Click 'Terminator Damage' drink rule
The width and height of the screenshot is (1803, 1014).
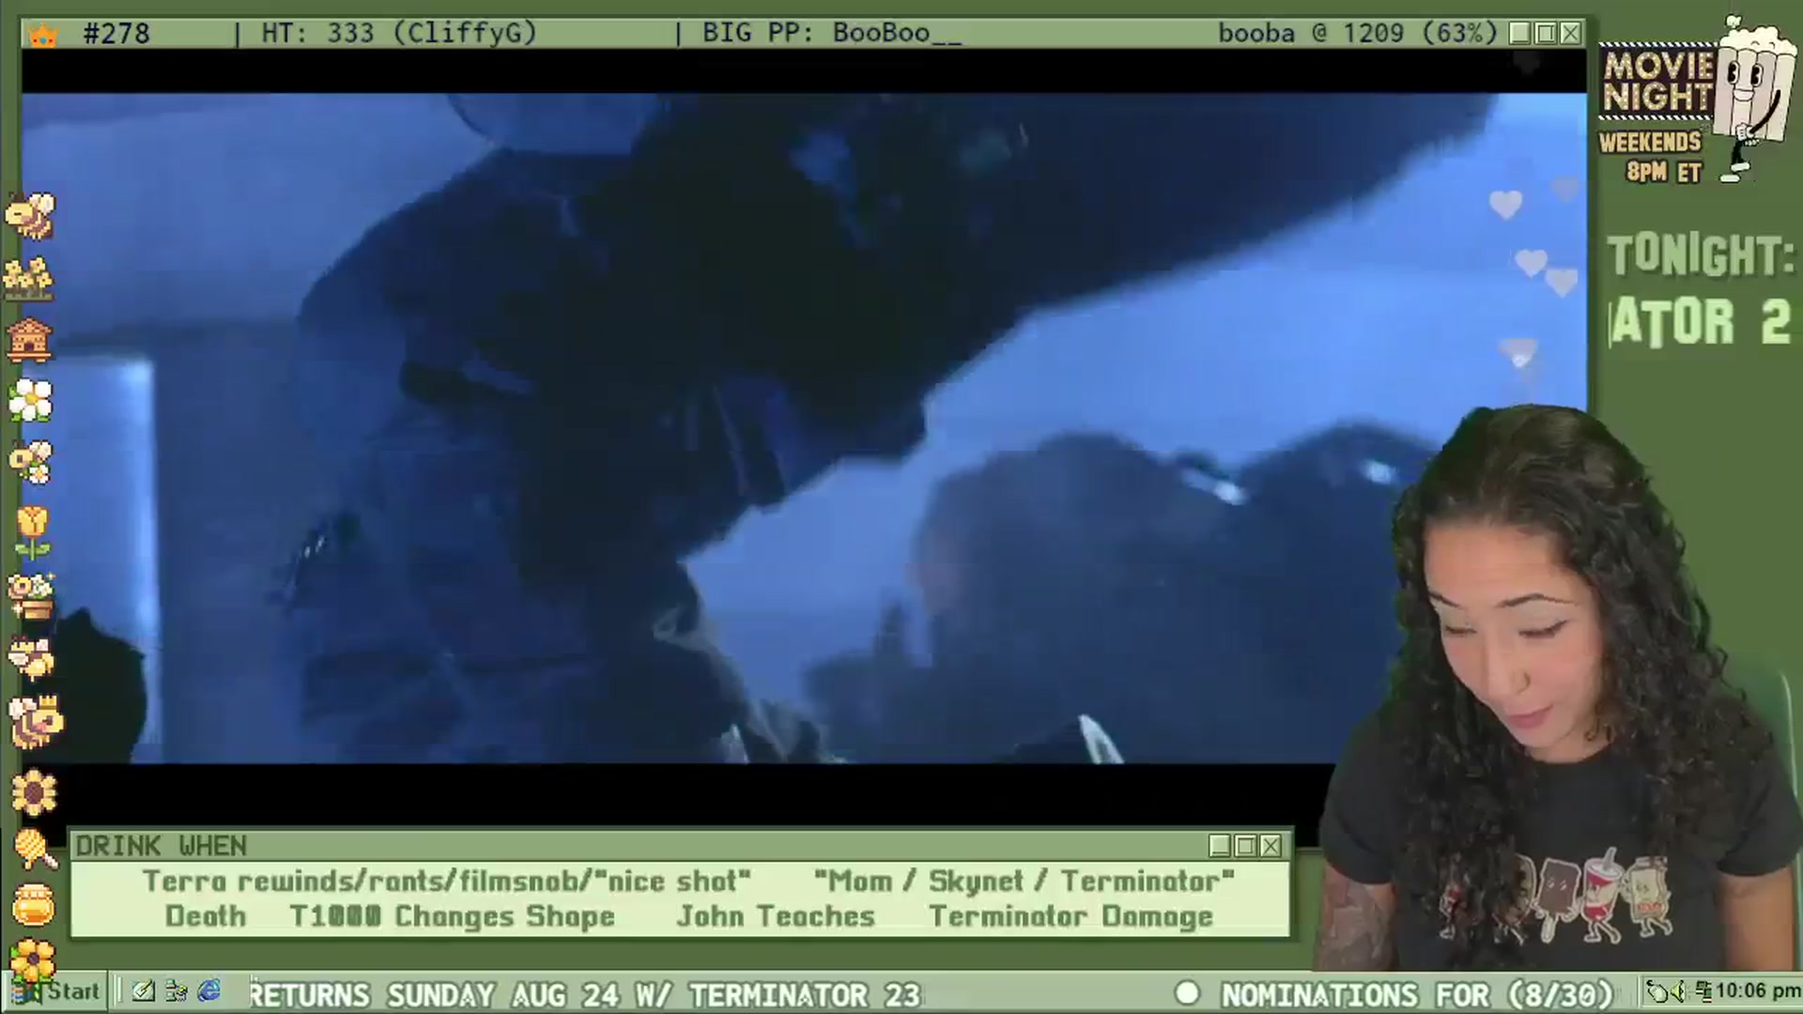1071,916
